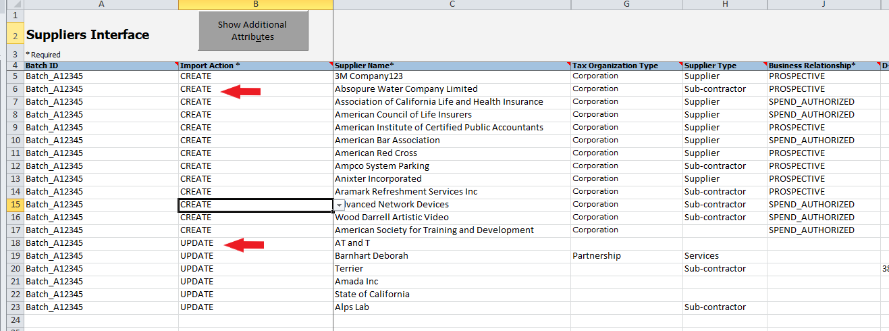
Task: Select American Red Cross cell
Action: [x=452, y=153]
